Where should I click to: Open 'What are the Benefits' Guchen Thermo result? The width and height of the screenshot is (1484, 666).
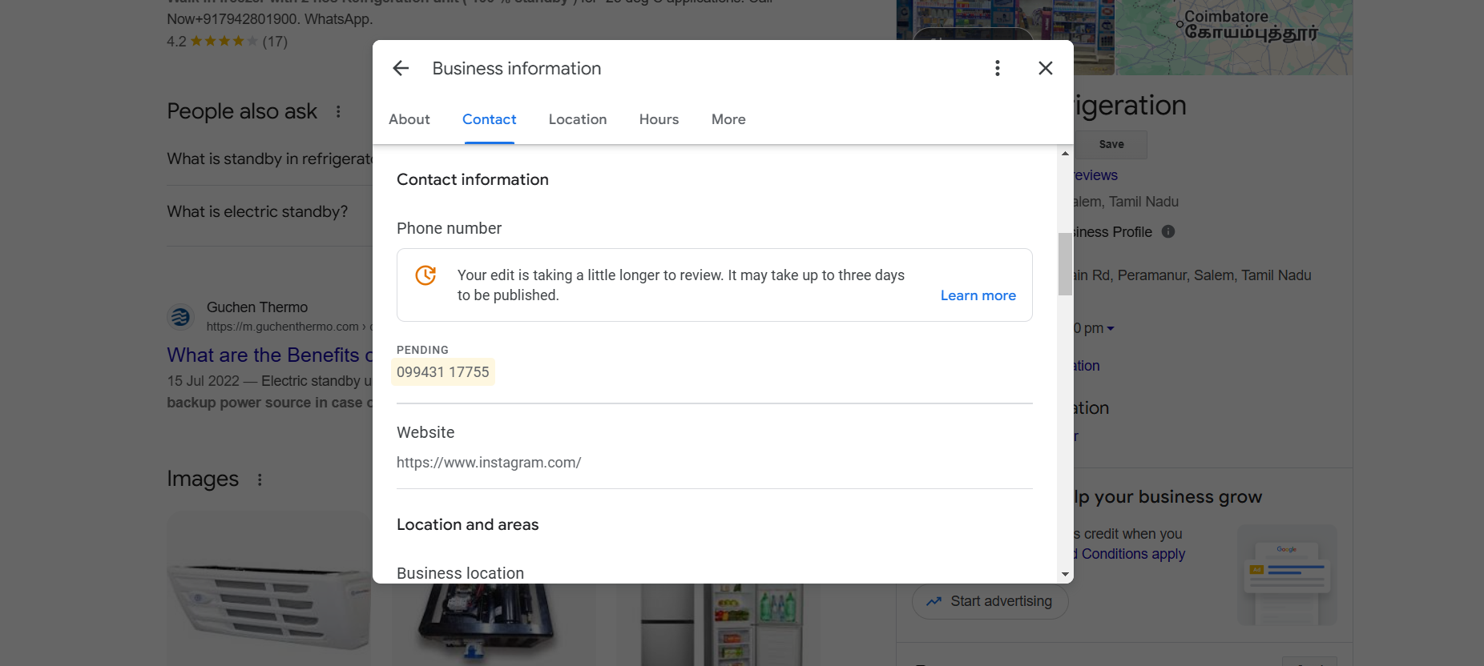(x=269, y=355)
